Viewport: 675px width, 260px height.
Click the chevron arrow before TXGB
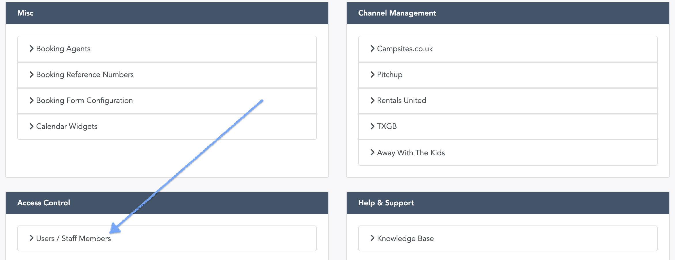coord(372,126)
